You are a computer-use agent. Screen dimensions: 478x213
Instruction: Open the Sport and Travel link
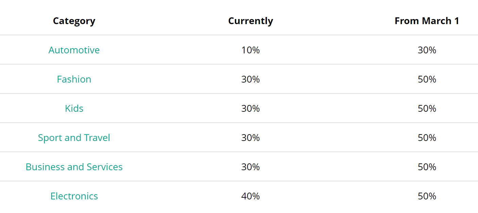tap(74, 138)
